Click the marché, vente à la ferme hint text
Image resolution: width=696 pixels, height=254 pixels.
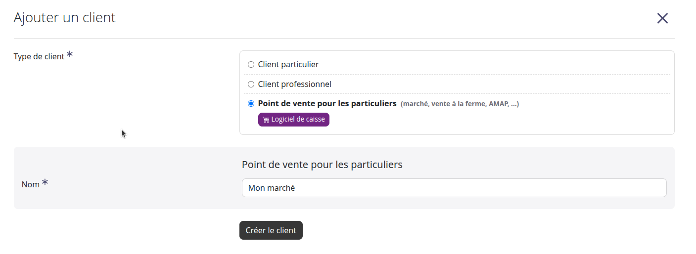pyautogui.click(x=460, y=104)
